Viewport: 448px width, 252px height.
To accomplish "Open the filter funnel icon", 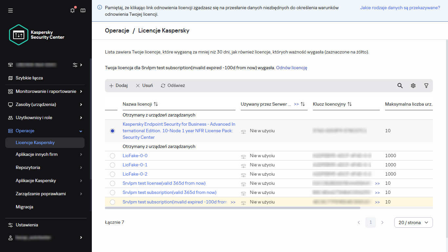I will 426,86.
